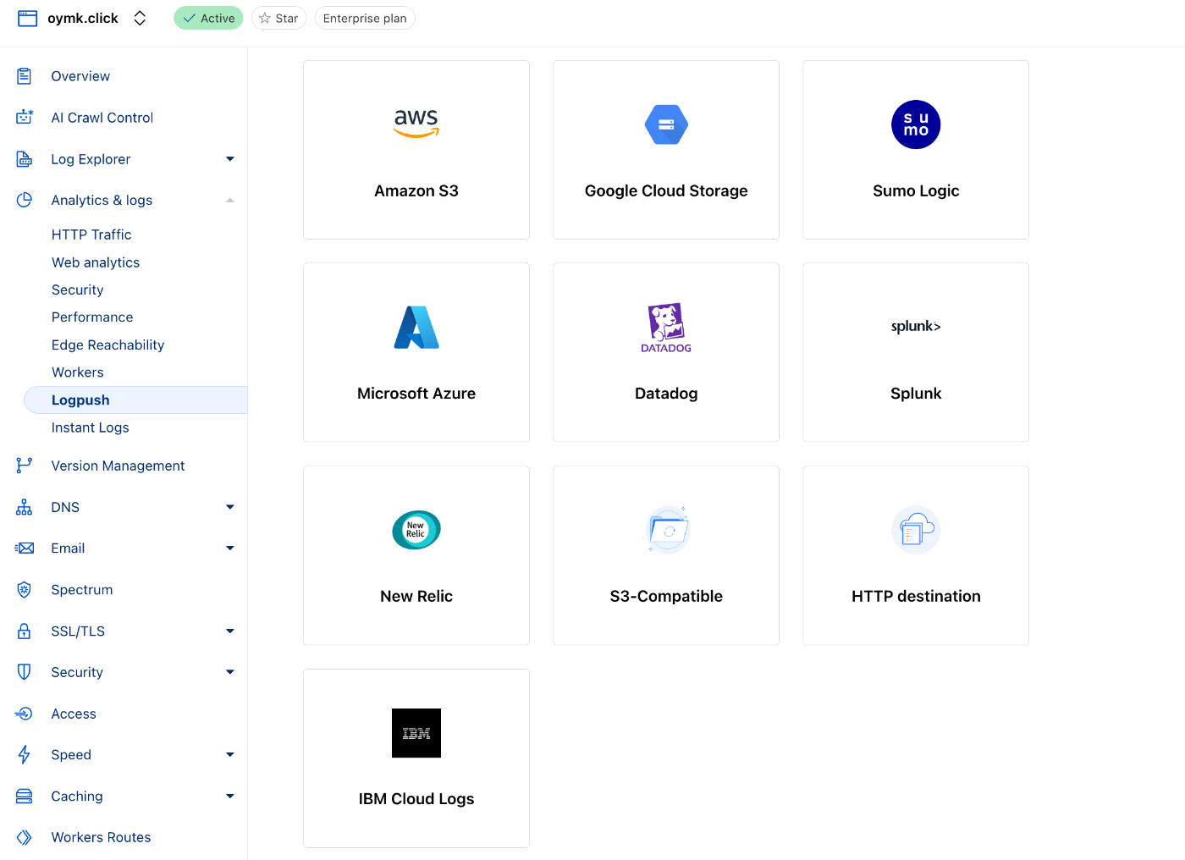Click the Security shield icon in sidebar

point(25,672)
